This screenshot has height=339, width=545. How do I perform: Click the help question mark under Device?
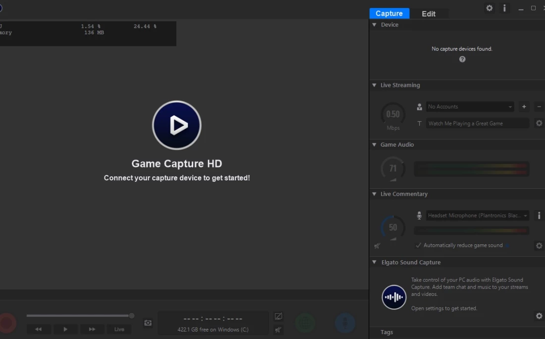462,59
